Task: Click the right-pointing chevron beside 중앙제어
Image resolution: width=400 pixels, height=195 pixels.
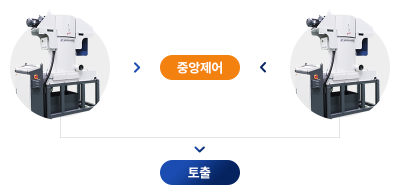Action: pos(137,67)
